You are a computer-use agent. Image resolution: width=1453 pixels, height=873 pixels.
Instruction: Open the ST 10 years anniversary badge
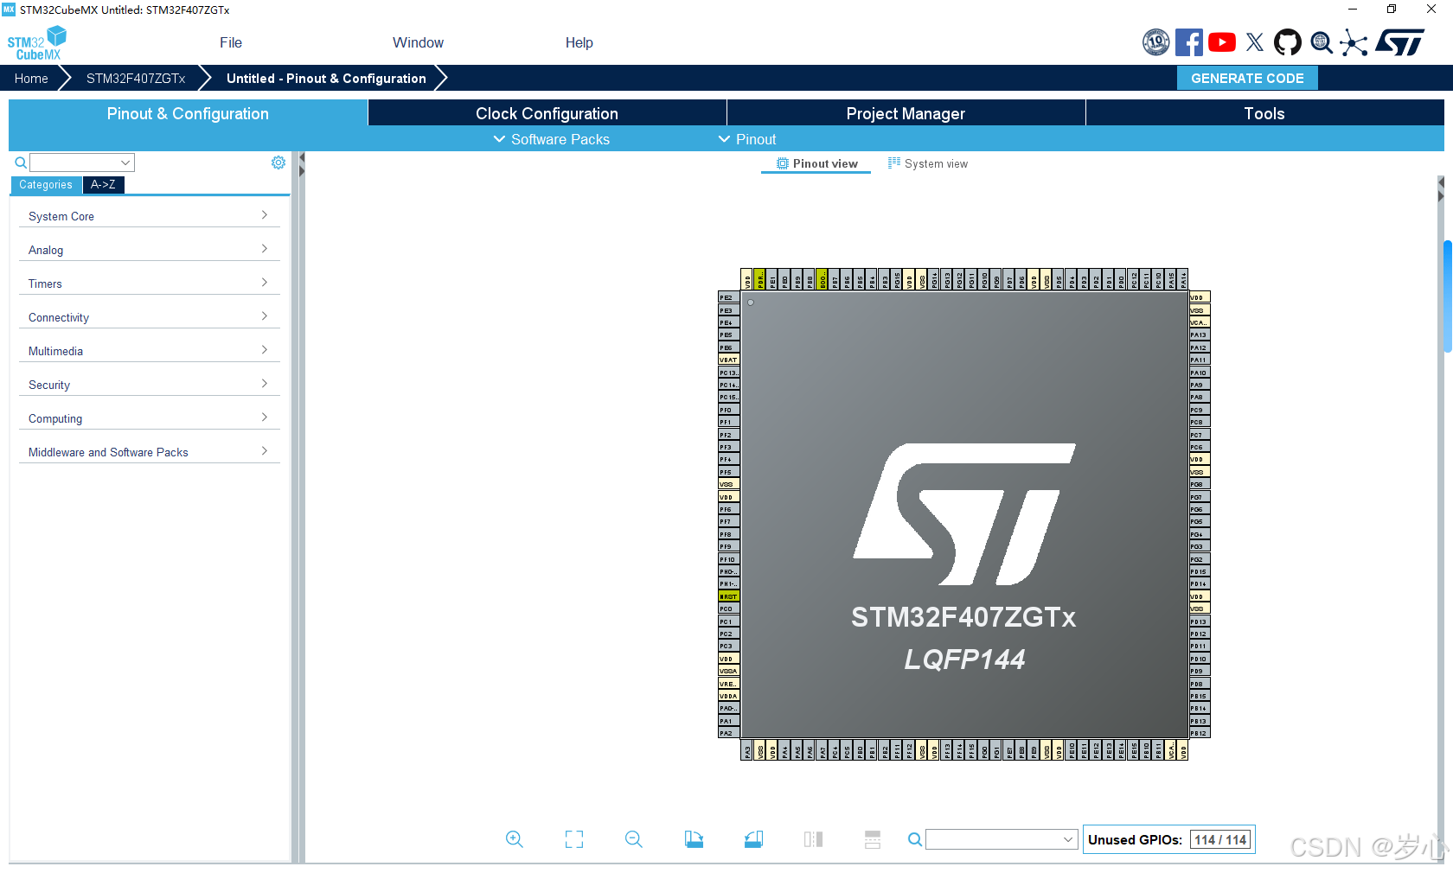tap(1155, 42)
